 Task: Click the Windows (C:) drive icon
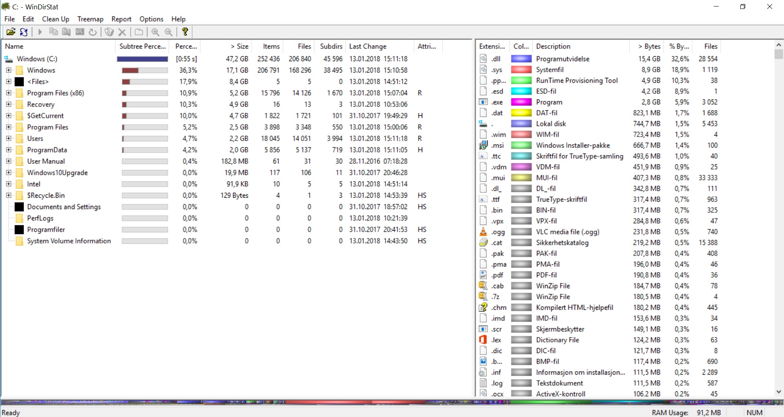click(9, 59)
